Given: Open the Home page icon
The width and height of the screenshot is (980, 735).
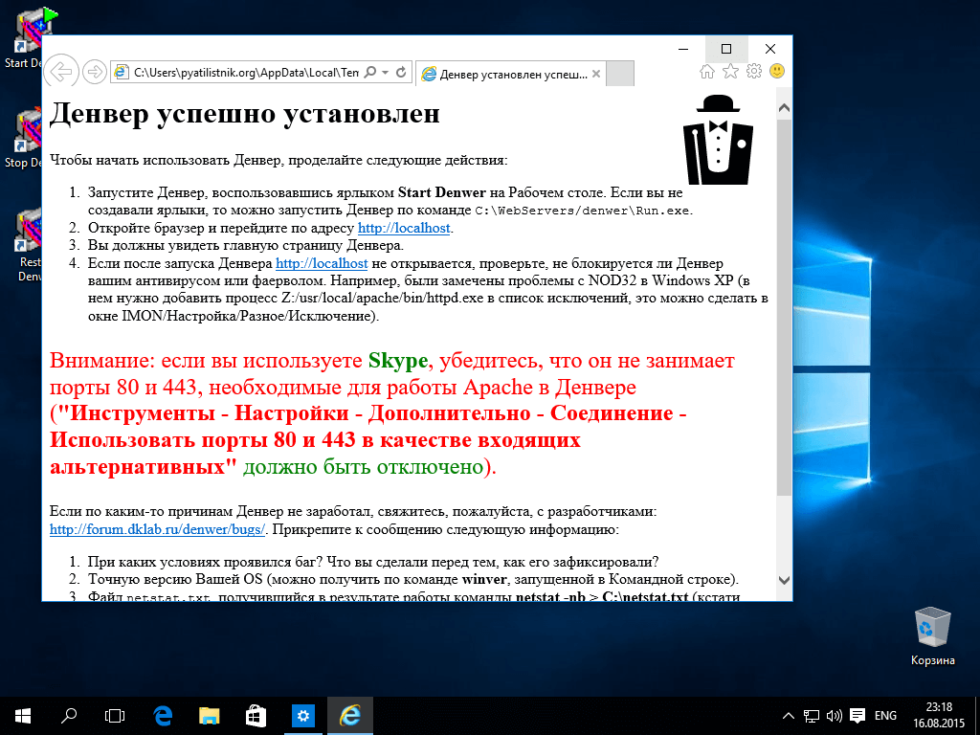Looking at the screenshot, I should tap(707, 72).
